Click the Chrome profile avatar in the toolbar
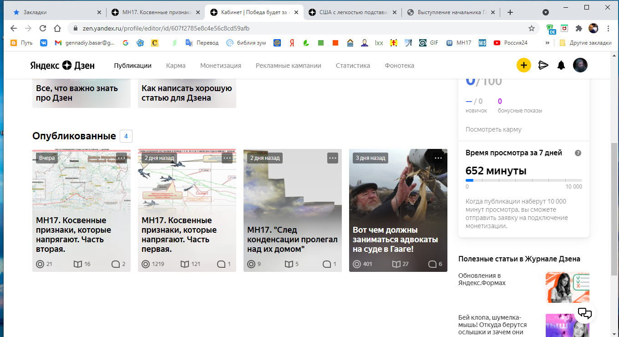 (594, 28)
